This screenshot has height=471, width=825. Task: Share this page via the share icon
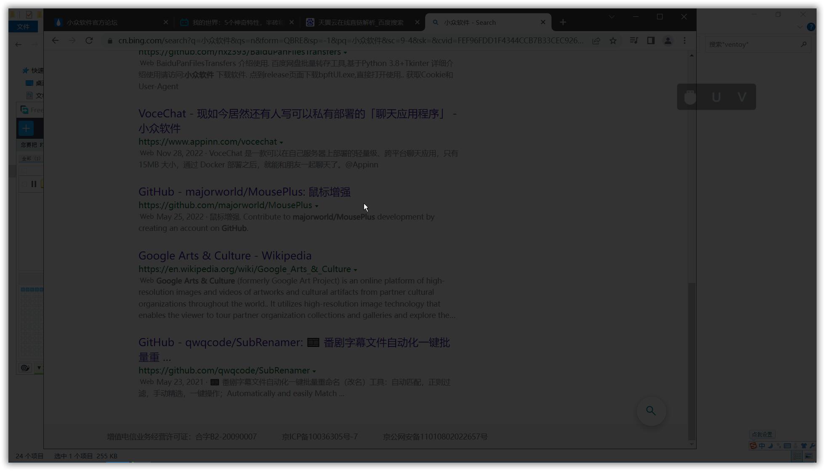[x=596, y=41]
